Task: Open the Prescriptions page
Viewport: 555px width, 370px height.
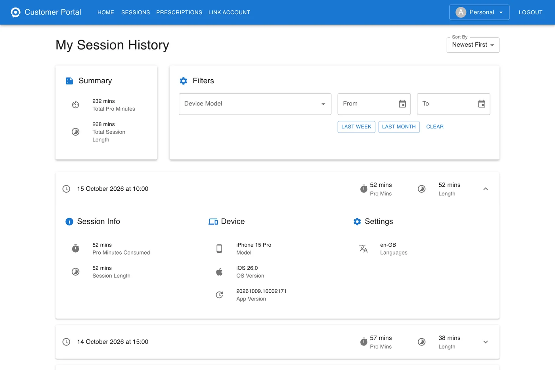Action: [179, 12]
